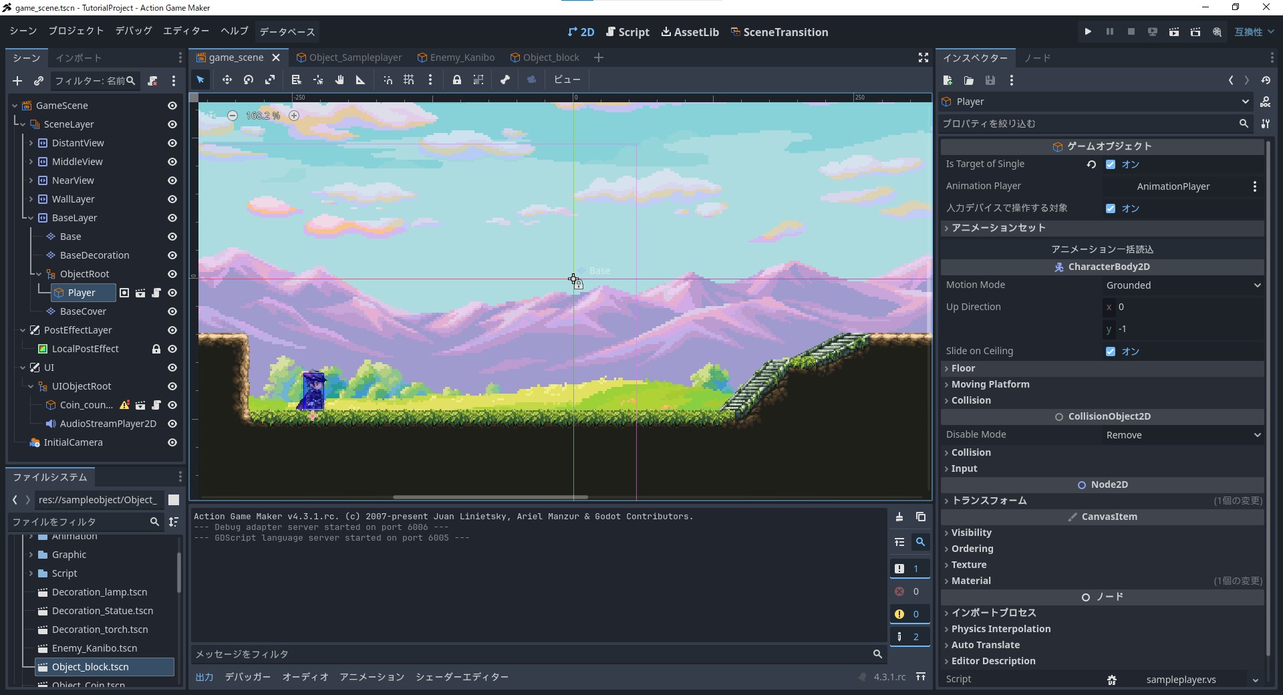Viewport: 1283px width, 695px height.
Task: Select the Rotate tool
Action: (x=249, y=80)
